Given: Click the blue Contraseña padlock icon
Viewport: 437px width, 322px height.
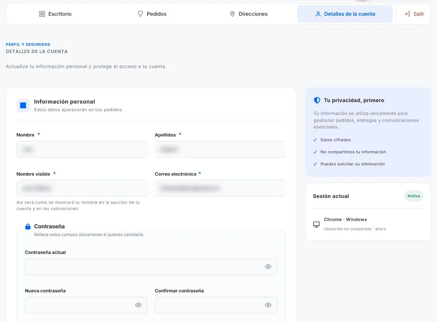Looking at the screenshot, I should [x=28, y=226].
